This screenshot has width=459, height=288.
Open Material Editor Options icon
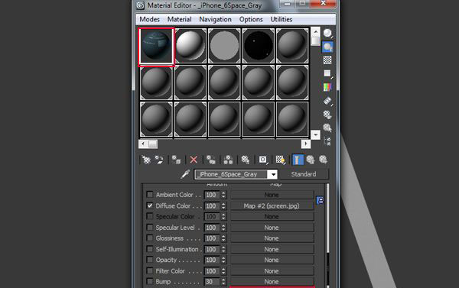tap(327, 115)
